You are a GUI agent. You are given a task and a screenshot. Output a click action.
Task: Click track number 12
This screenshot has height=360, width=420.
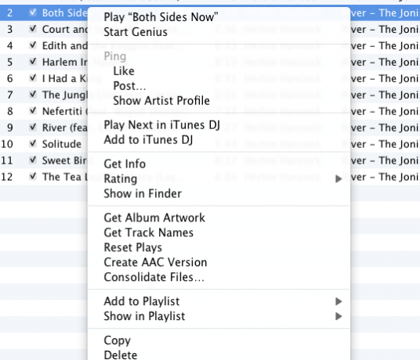[7, 177]
